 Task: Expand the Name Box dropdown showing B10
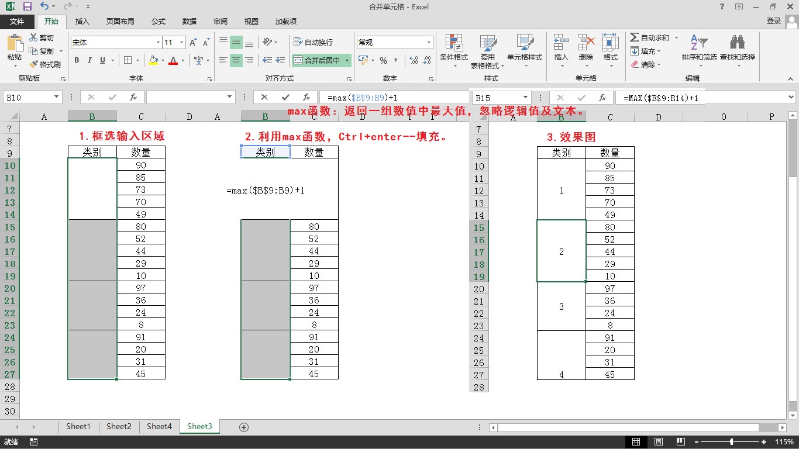pyautogui.click(x=57, y=97)
